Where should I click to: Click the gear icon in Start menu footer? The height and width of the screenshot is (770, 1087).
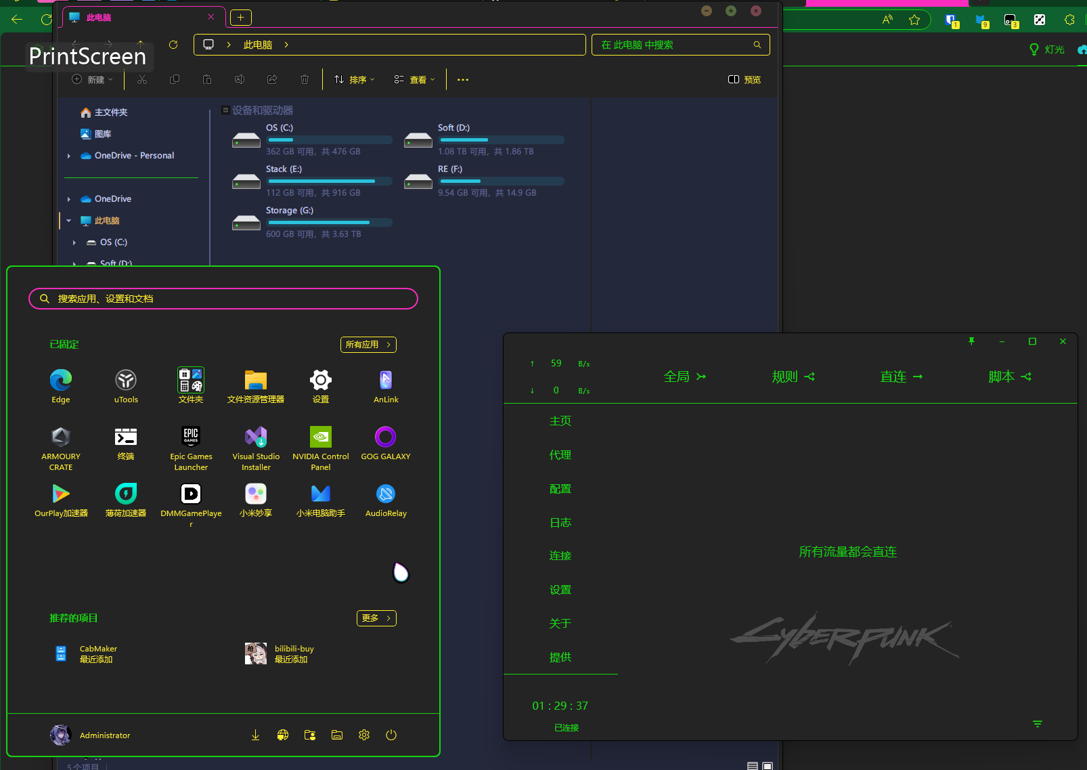click(x=364, y=735)
